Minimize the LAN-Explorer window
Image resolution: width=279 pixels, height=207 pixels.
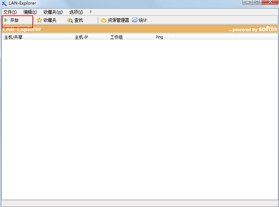pyautogui.click(x=248, y=2)
